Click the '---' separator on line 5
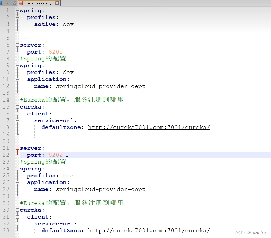 coord(25,38)
